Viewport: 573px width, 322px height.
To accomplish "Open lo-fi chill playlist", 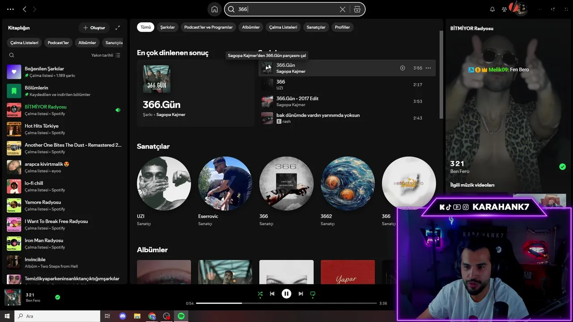I will (64, 186).
